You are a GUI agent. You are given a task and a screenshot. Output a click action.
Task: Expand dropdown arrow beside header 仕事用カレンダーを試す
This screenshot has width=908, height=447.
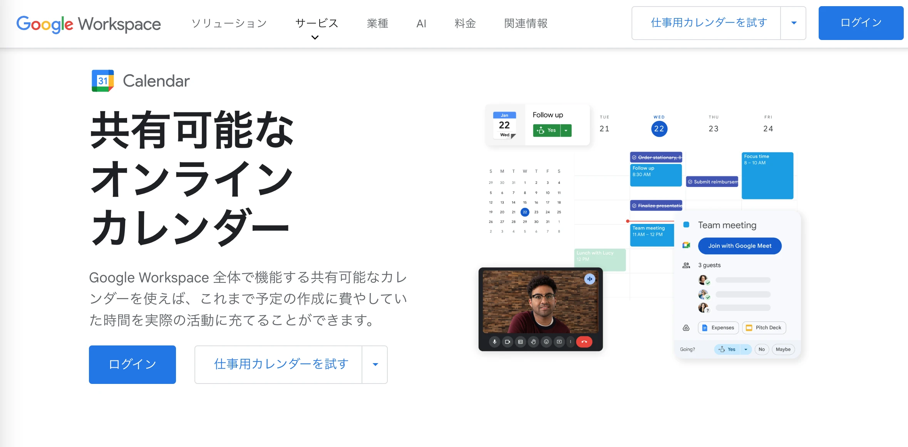tap(794, 23)
